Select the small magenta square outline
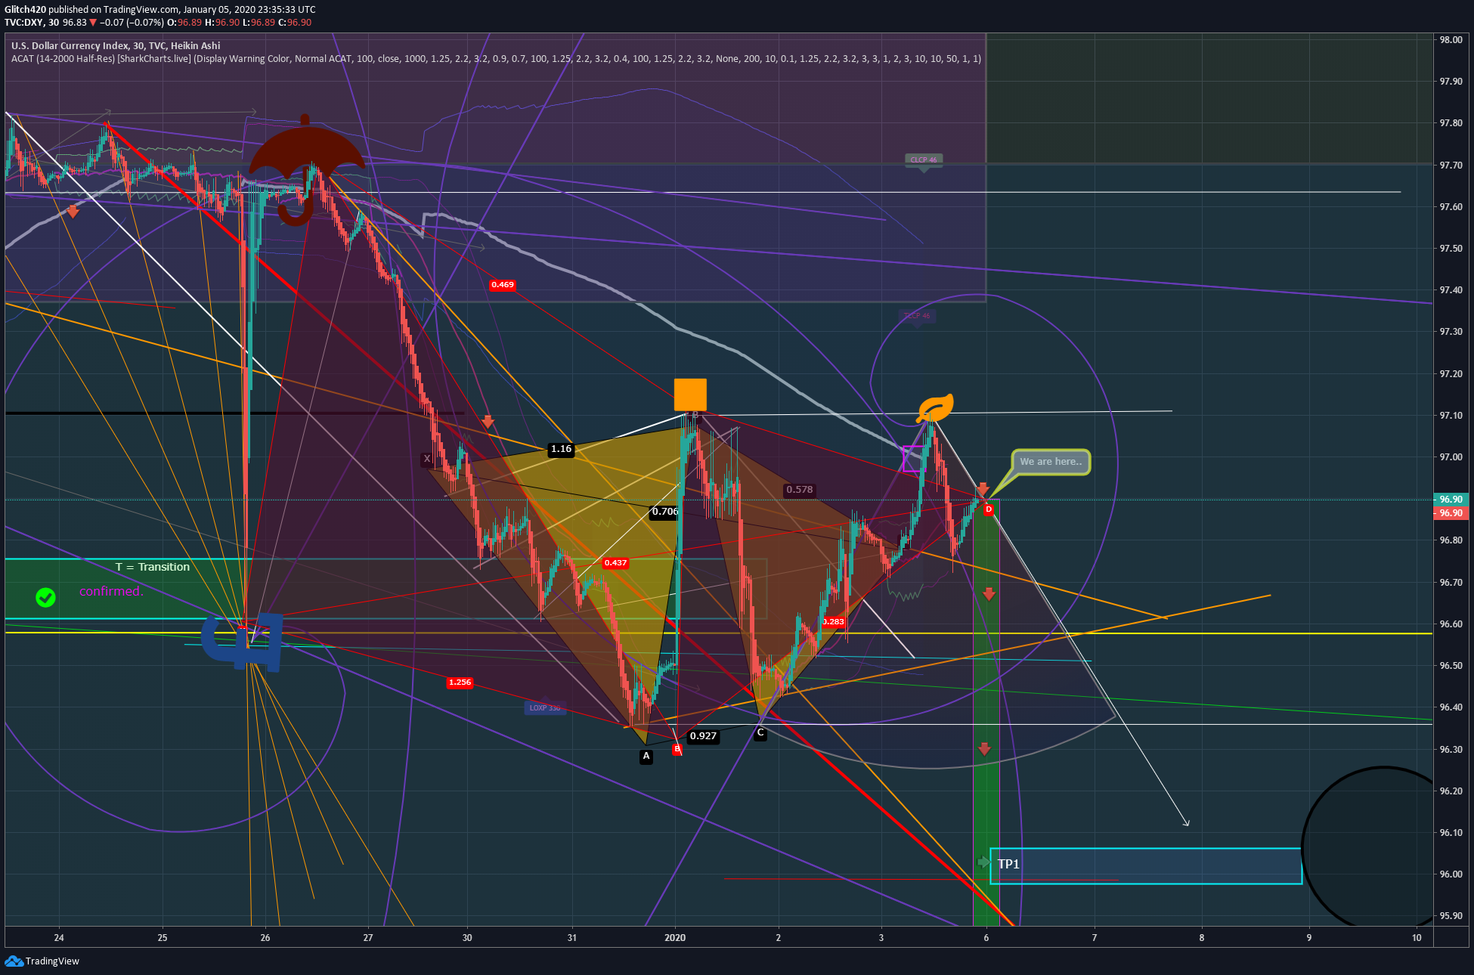The height and width of the screenshot is (975, 1474). (913, 459)
